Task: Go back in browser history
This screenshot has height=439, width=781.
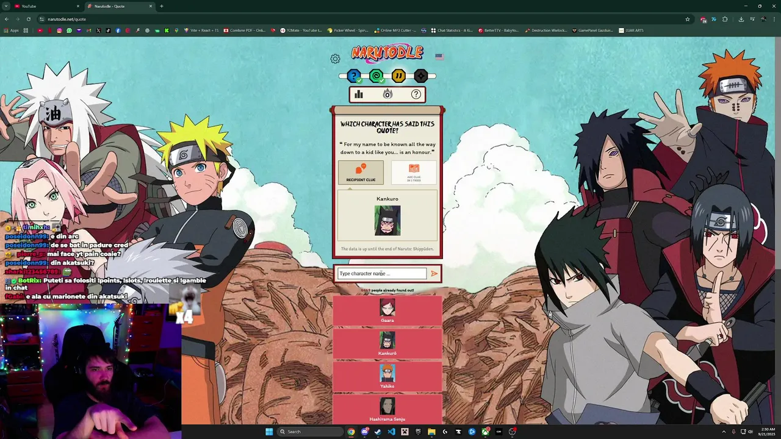Action: [7, 19]
